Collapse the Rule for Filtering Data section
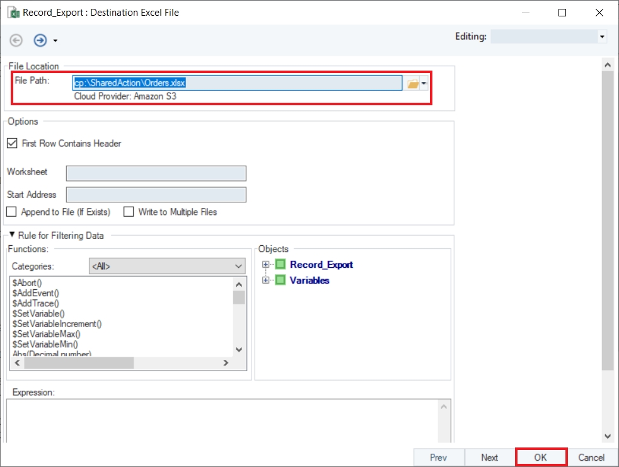This screenshot has width=619, height=467. point(12,236)
